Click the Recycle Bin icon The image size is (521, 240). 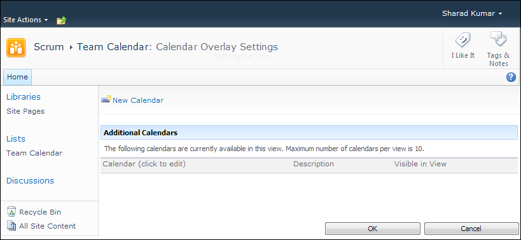tap(11, 212)
